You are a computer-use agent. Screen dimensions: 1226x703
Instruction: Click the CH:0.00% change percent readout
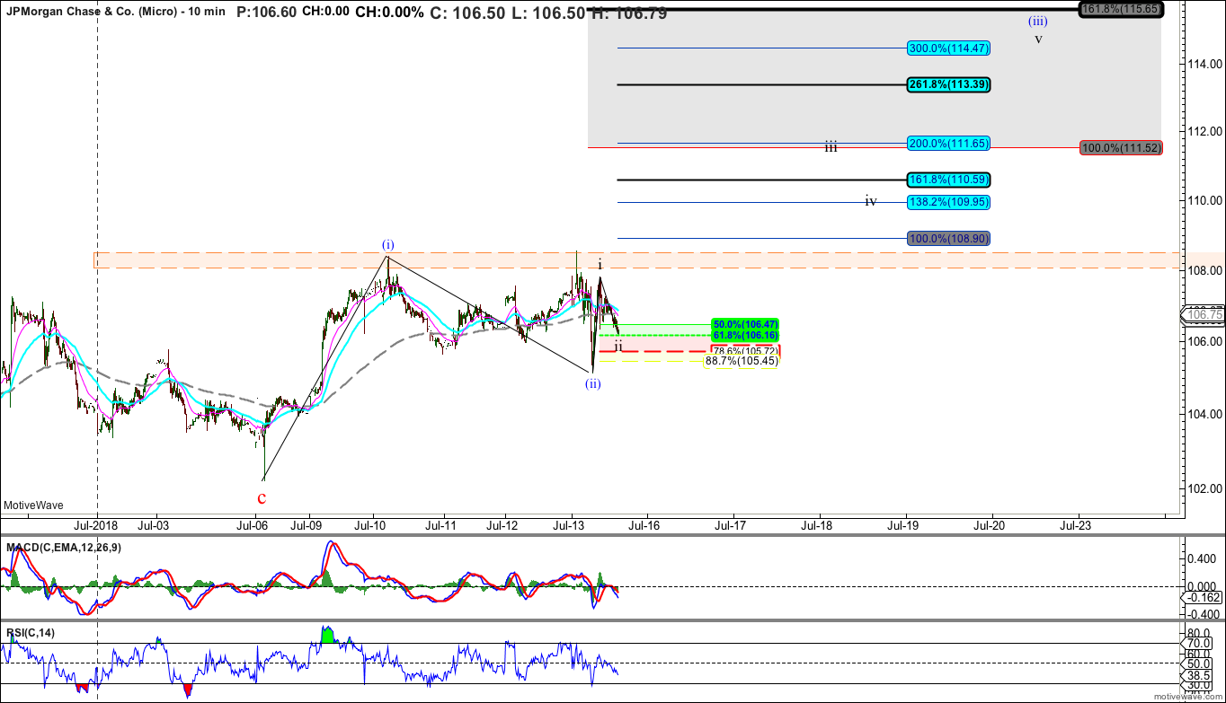[x=389, y=13]
